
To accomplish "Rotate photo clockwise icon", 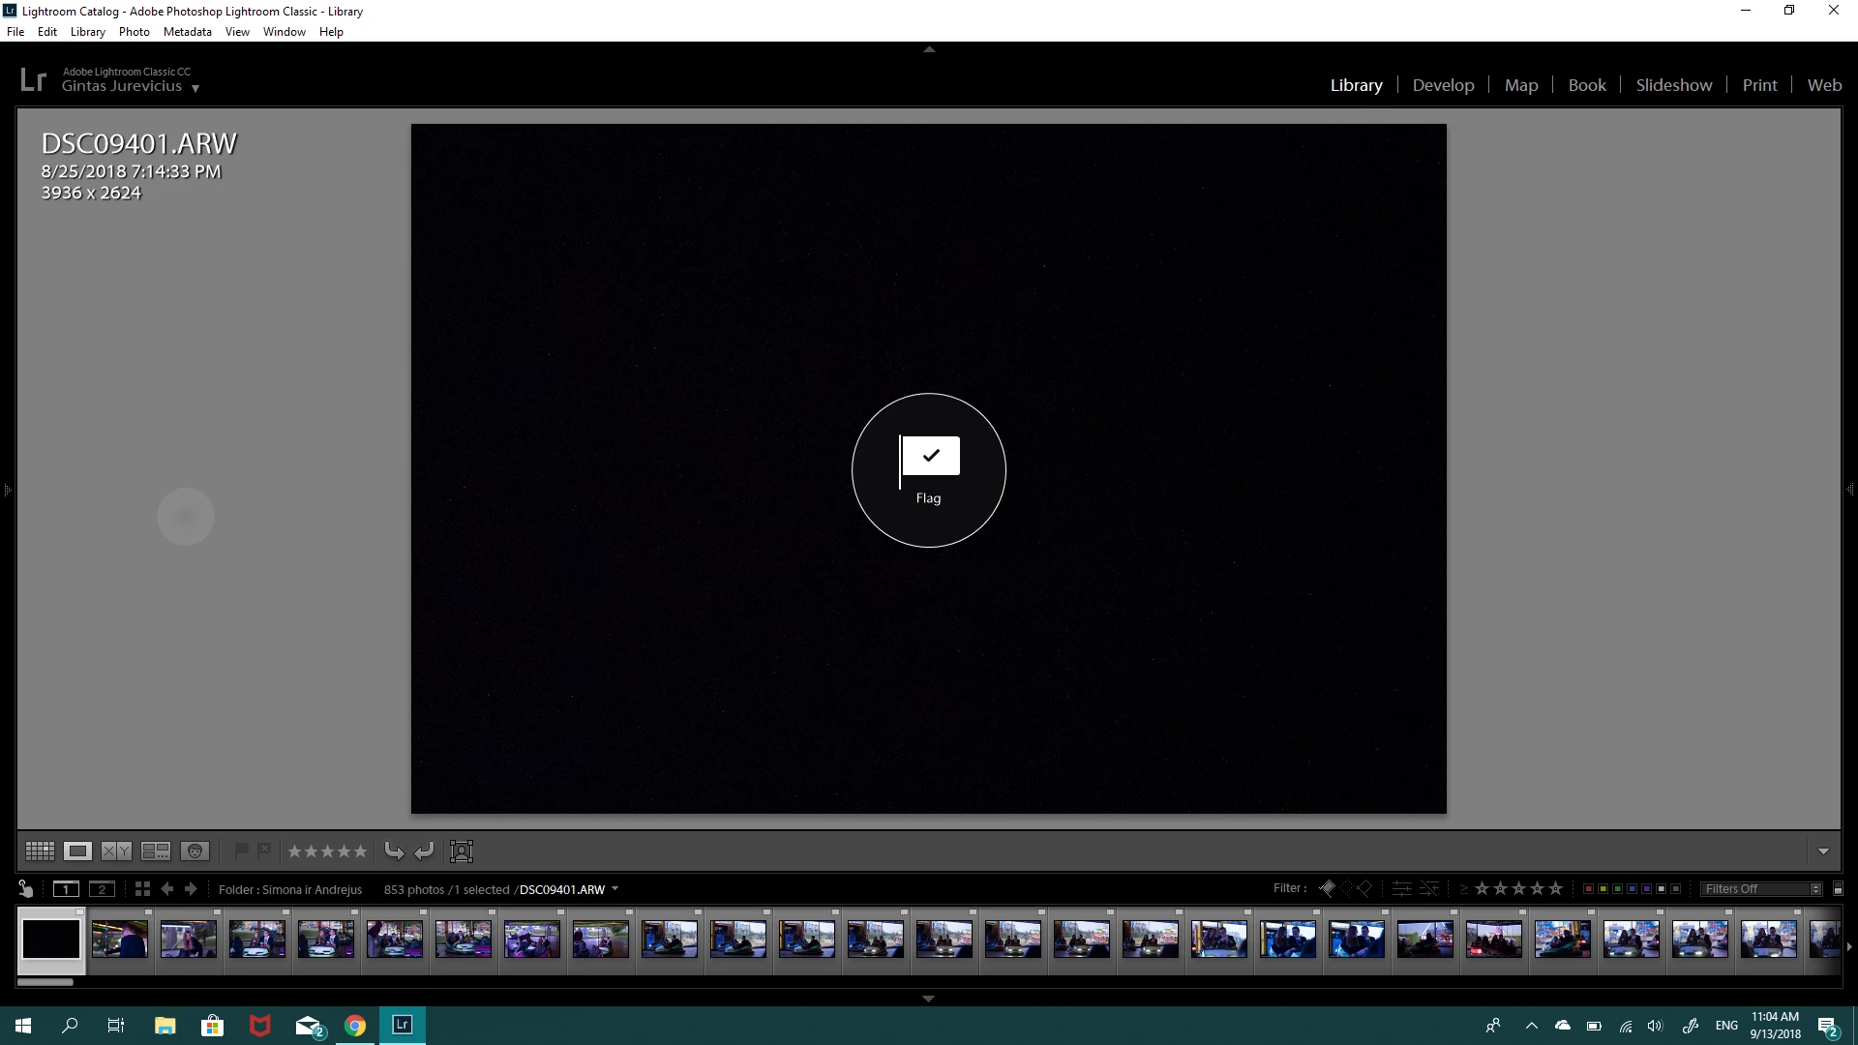I will click(x=424, y=851).
